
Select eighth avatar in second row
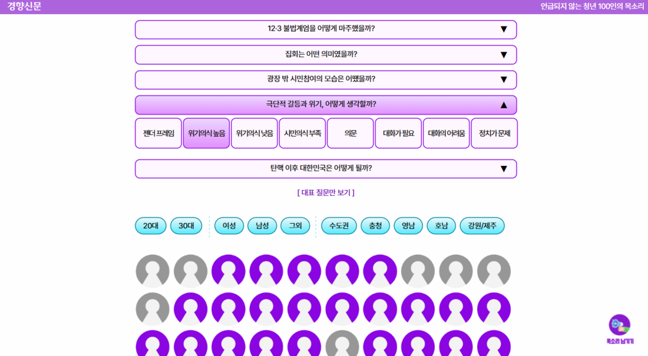tap(418, 309)
